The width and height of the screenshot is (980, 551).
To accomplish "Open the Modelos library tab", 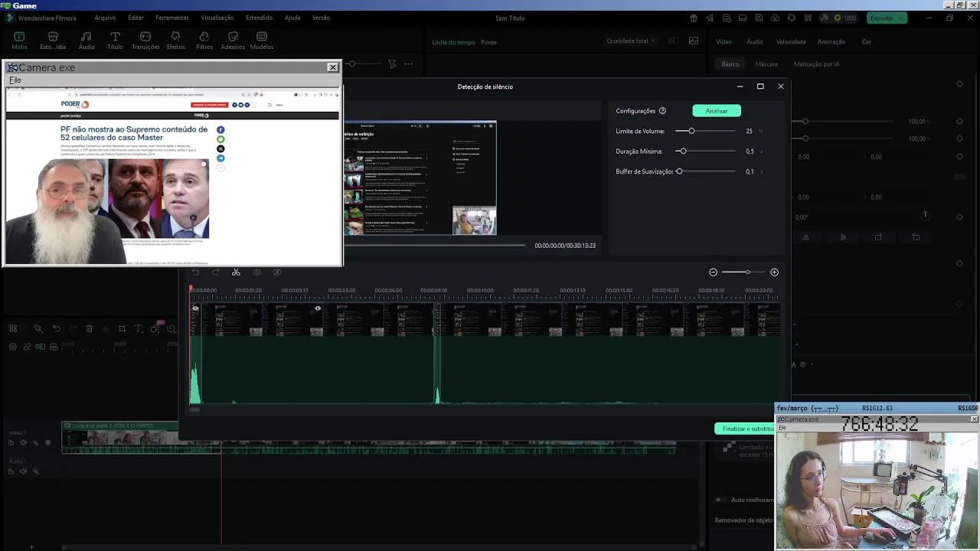I will click(262, 41).
